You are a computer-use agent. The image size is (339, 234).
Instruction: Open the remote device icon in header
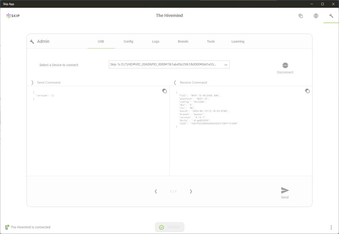tap(316, 16)
